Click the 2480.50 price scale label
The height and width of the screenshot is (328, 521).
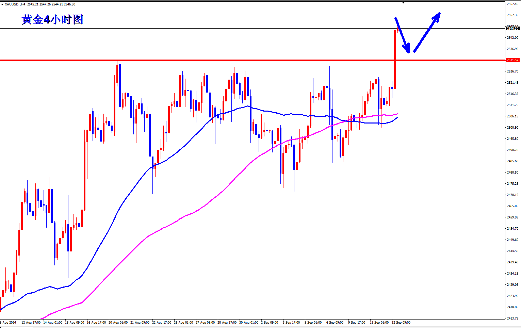tap(512, 173)
